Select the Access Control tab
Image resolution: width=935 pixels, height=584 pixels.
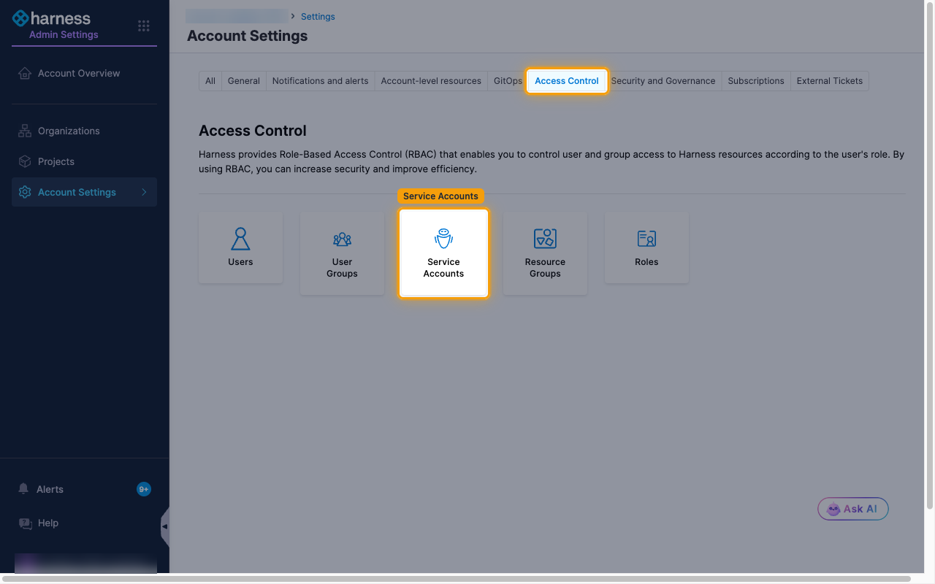click(567, 81)
